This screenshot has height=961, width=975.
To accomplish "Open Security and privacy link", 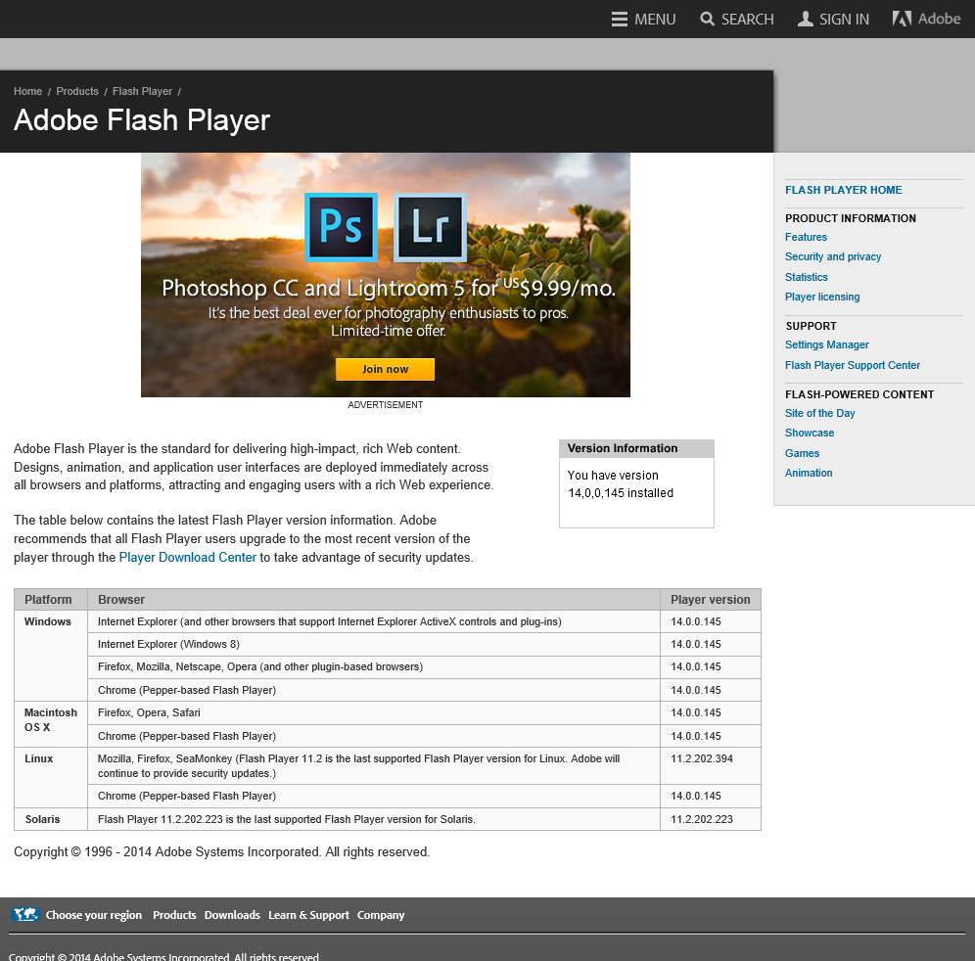I will pyautogui.click(x=833, y=256).
